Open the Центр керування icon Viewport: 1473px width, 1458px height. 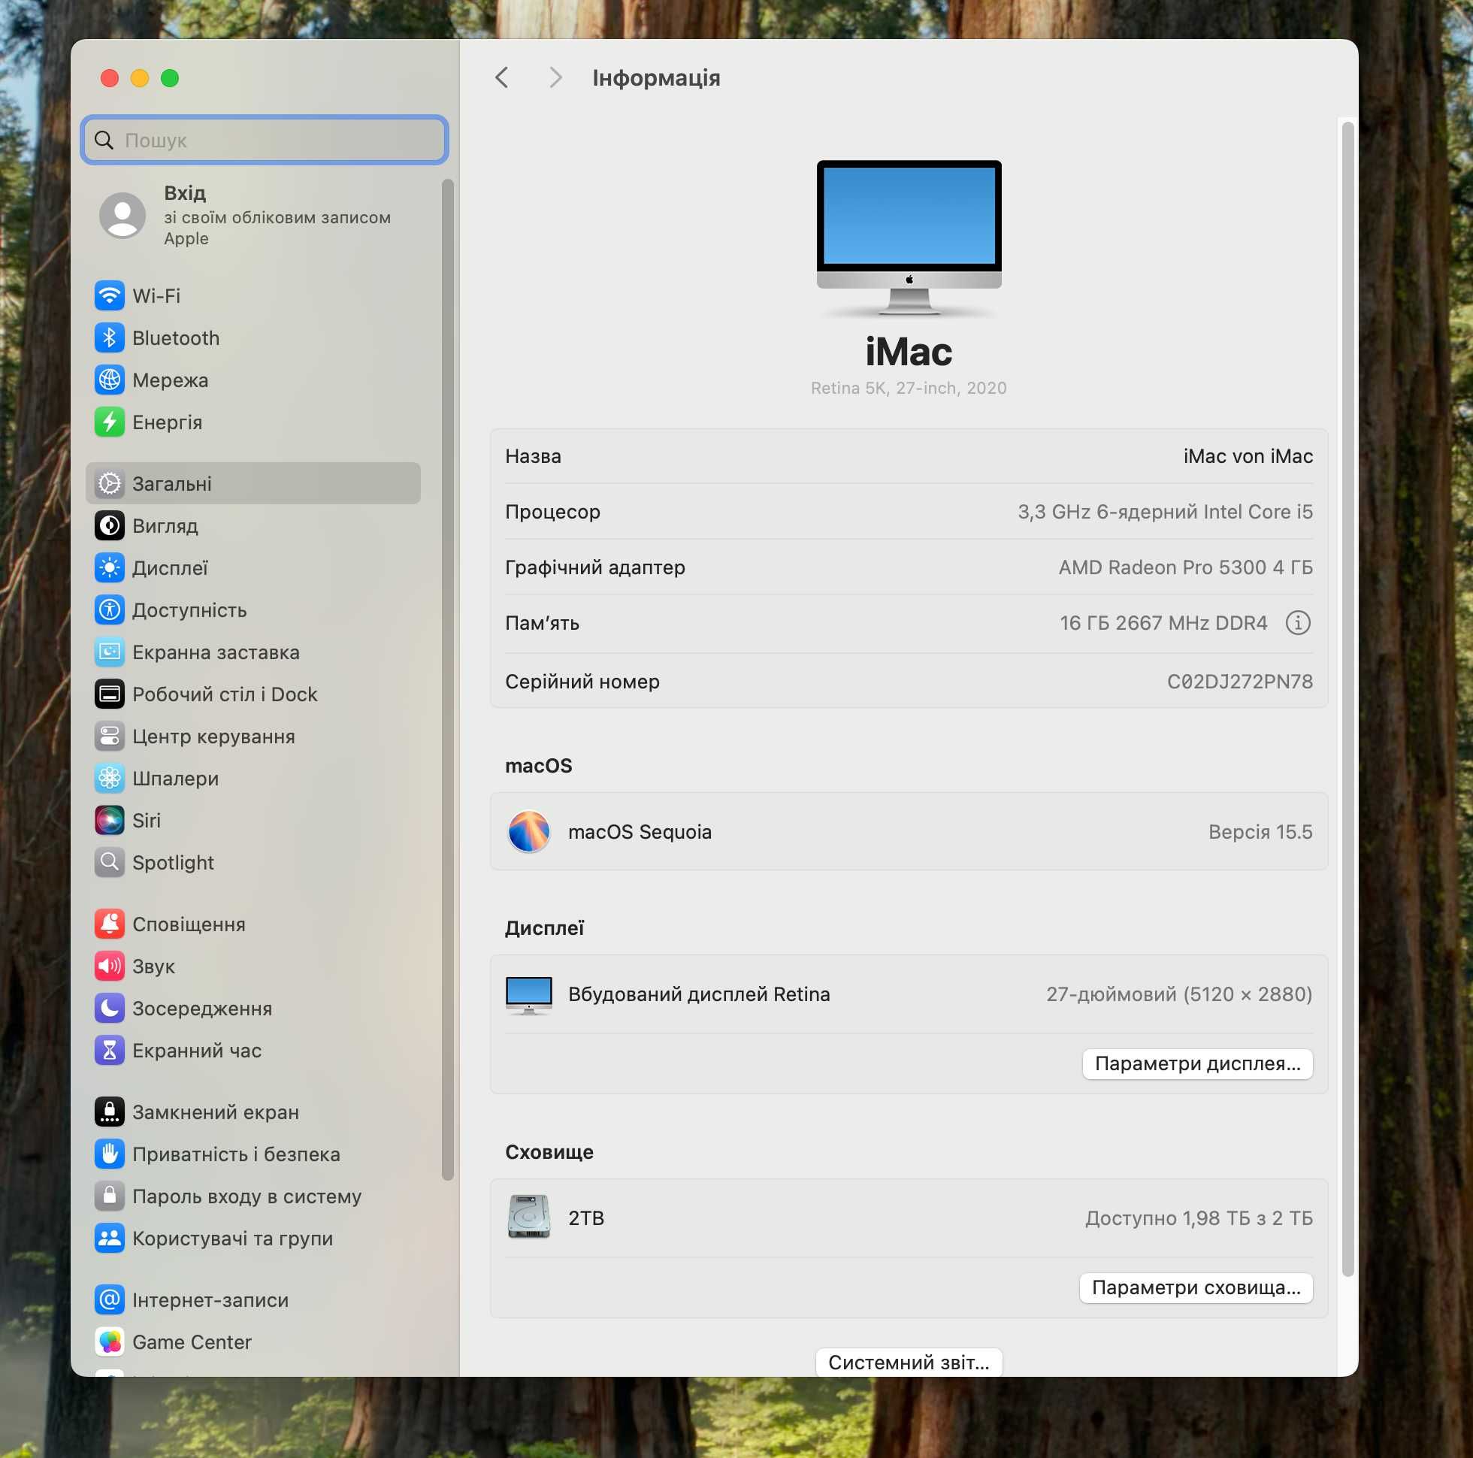[110, 735]
